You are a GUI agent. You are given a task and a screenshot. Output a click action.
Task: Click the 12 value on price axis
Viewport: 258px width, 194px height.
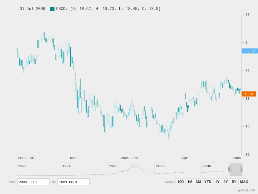click(x=247, y=155)
